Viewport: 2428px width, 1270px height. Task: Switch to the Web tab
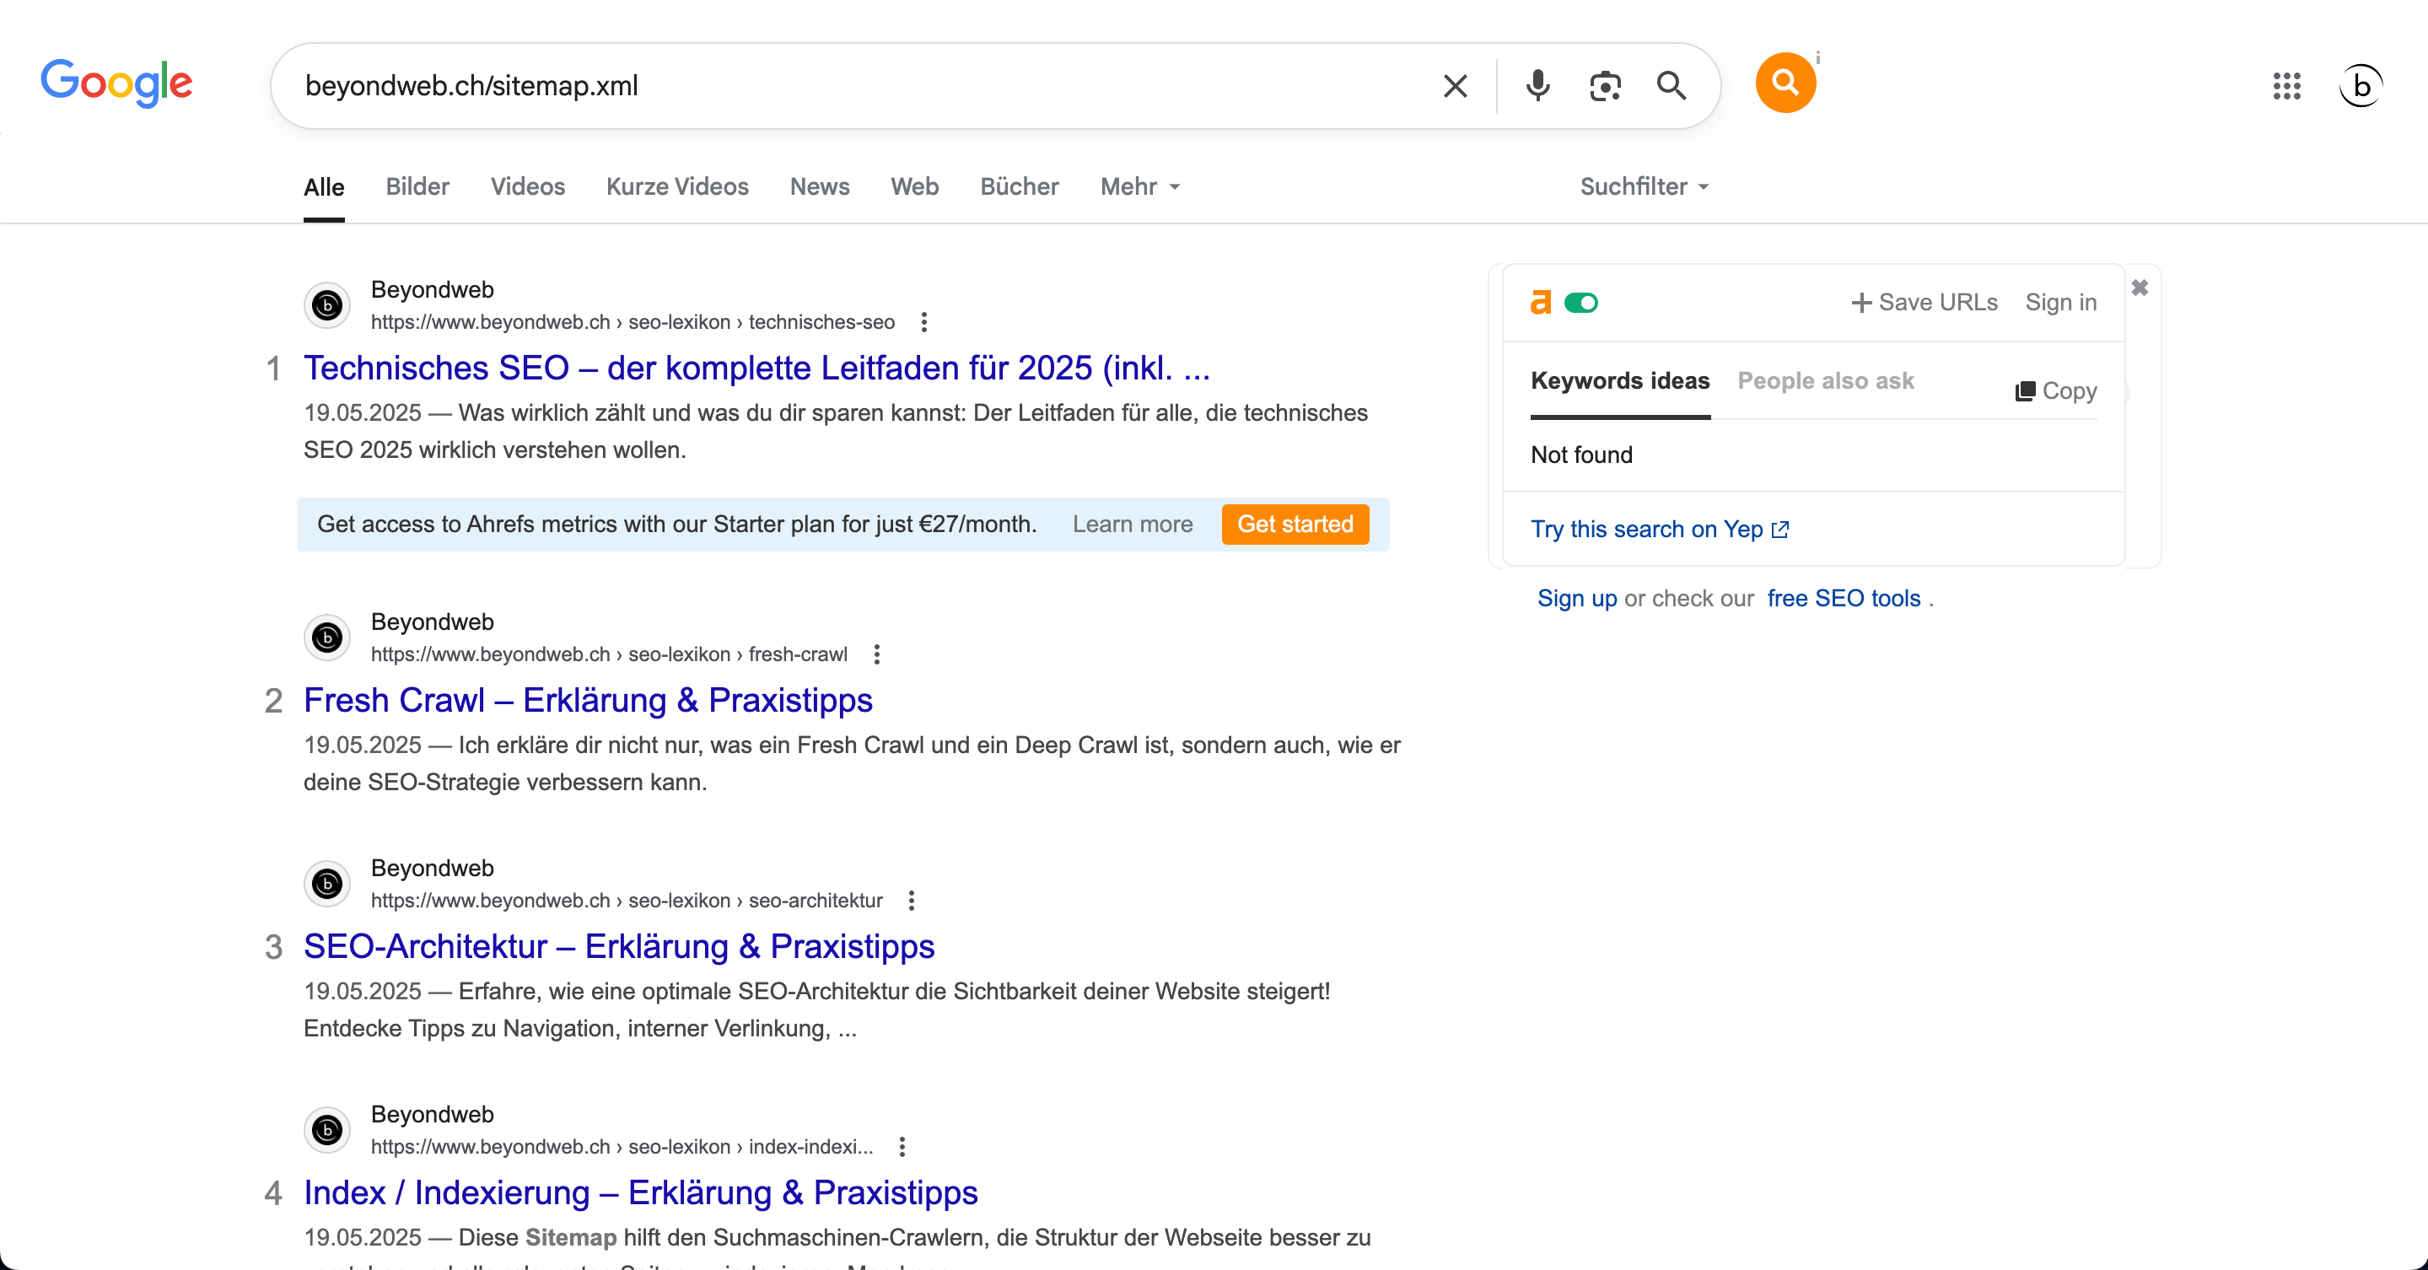coord(914,186)
